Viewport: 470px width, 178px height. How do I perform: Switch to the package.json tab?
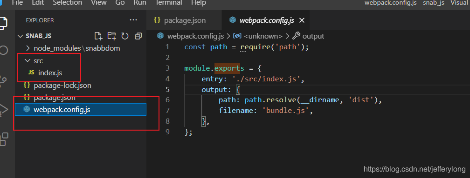(184, 20)
